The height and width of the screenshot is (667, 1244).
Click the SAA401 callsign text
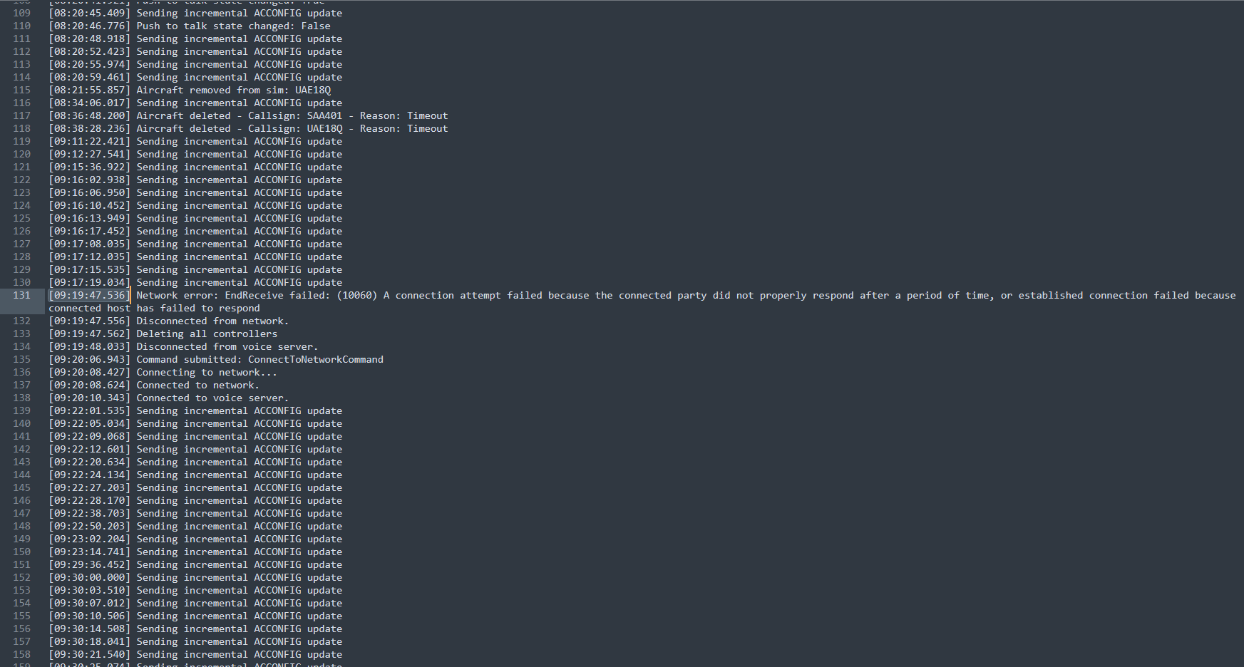[324, 115]
